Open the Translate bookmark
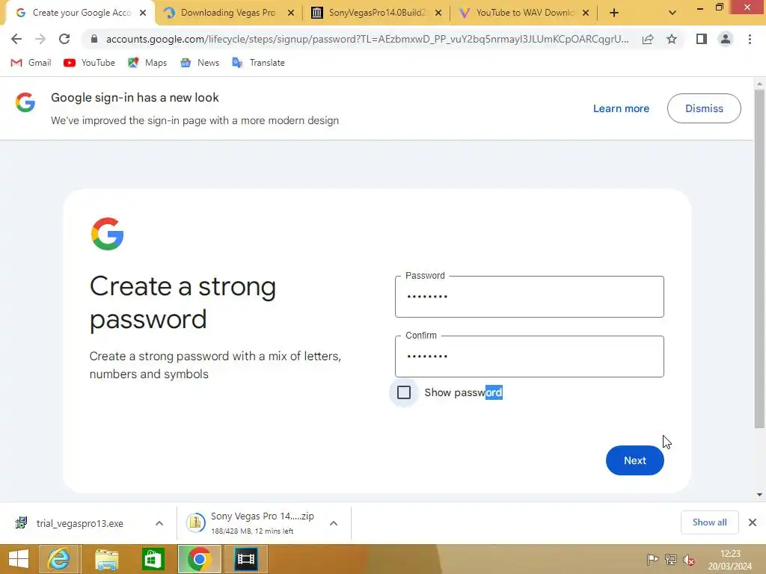The width and height of the screenshot is (766, 574). click(258, 63)
